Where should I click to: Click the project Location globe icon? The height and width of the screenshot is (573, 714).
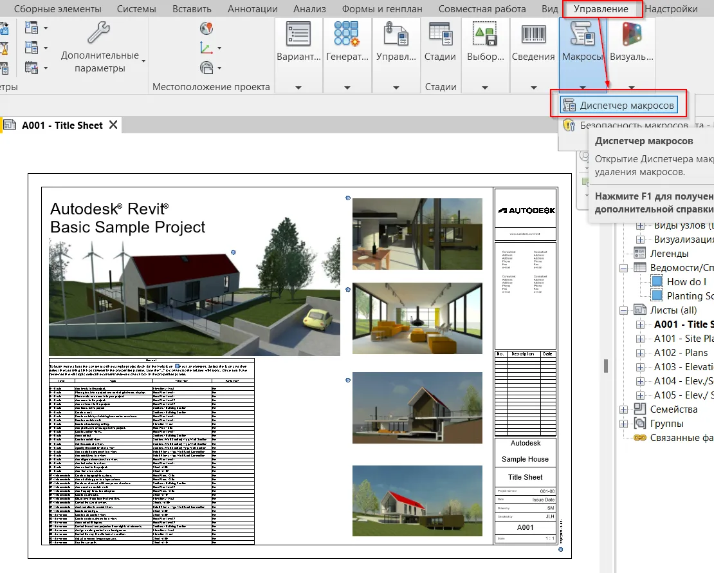(206, 28)
